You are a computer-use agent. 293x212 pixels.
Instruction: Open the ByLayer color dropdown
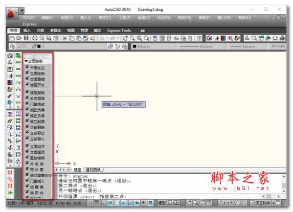coord(154,46)
